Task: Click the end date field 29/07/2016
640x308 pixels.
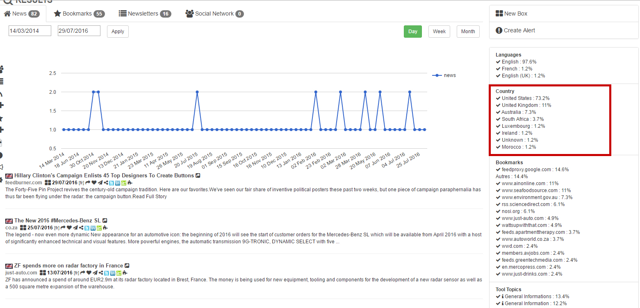Action: click(x=79, y=31)
